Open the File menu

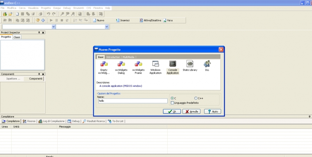(3, 8)
